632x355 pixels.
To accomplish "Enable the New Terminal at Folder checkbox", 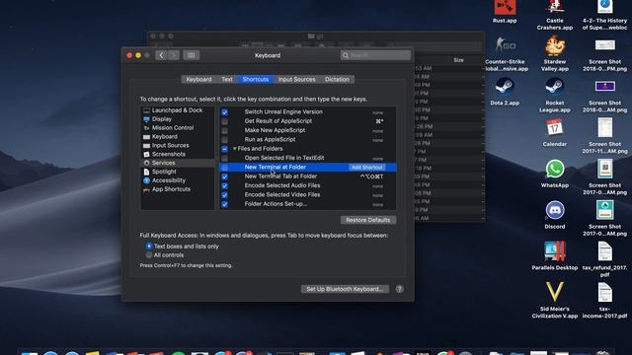I will click(224, 168).
